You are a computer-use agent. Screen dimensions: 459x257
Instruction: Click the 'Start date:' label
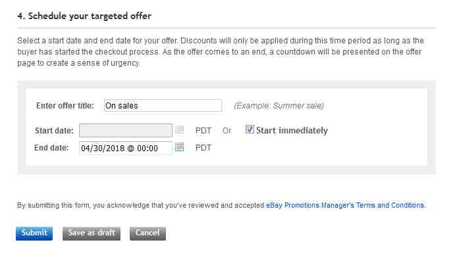click(x=54, y=131)
